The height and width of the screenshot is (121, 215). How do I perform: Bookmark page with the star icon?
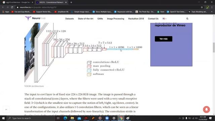(x=202, y=7)
